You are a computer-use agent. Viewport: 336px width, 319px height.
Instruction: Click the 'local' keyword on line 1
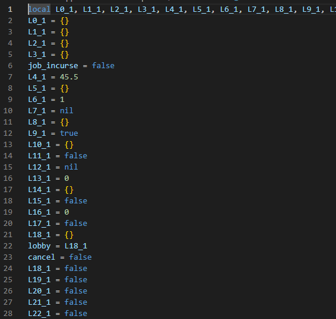click(x=39, y=9)
